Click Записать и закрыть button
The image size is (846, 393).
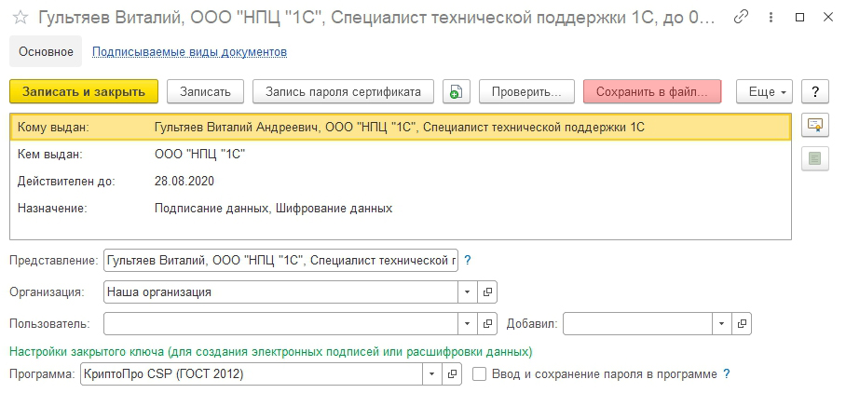pyautogui.click(x=84, y=91)
